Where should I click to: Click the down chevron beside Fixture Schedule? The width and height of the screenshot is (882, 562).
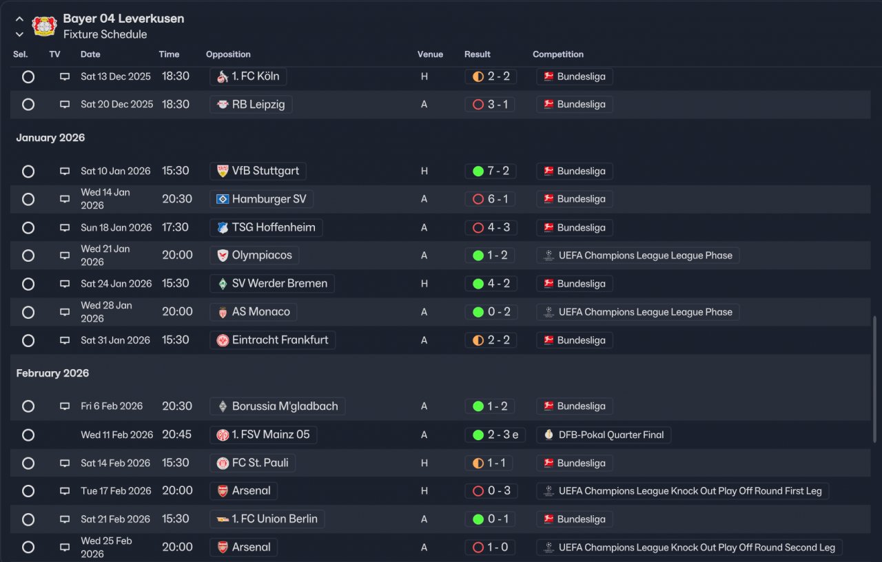tap(19, 34)
